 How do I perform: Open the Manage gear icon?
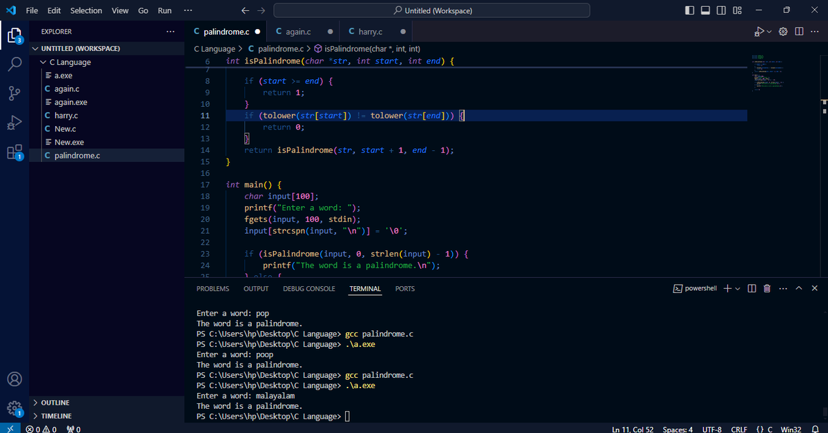(14, 407)
